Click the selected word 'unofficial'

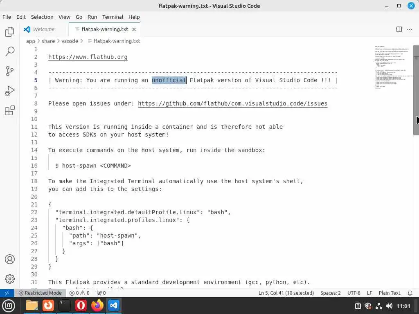[169, 80]
